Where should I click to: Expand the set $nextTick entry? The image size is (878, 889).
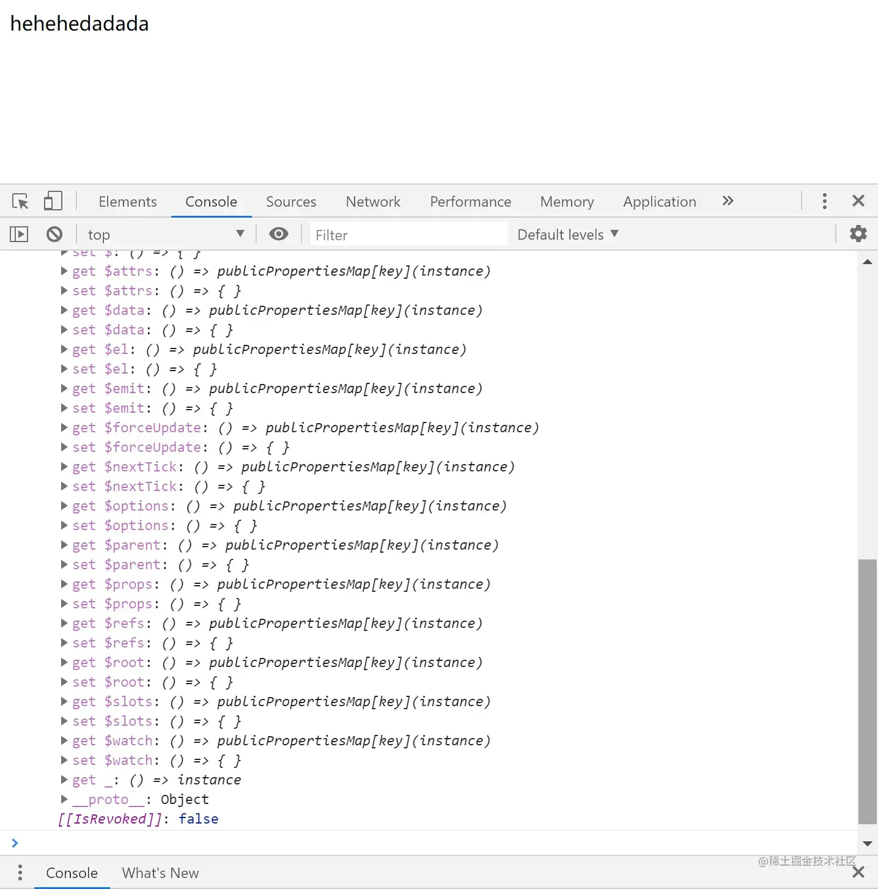tap(64, 486)
